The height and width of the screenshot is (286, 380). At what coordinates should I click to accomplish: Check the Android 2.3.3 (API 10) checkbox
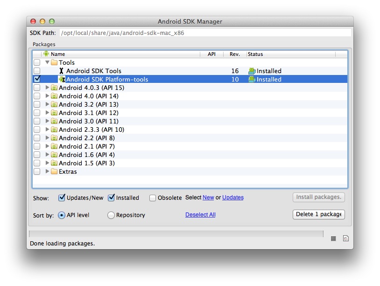pos(37,129)
